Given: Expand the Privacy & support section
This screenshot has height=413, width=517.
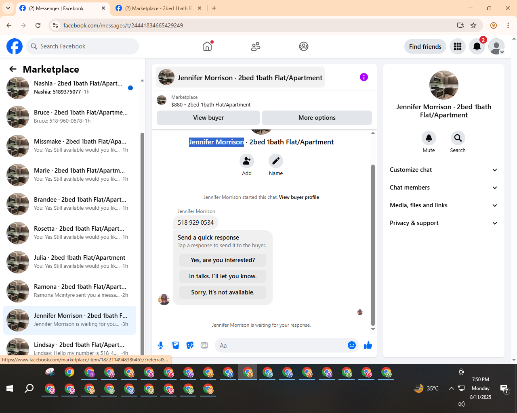Looking at the screenshot, I should pyautogui.click(x=443, y=223).
